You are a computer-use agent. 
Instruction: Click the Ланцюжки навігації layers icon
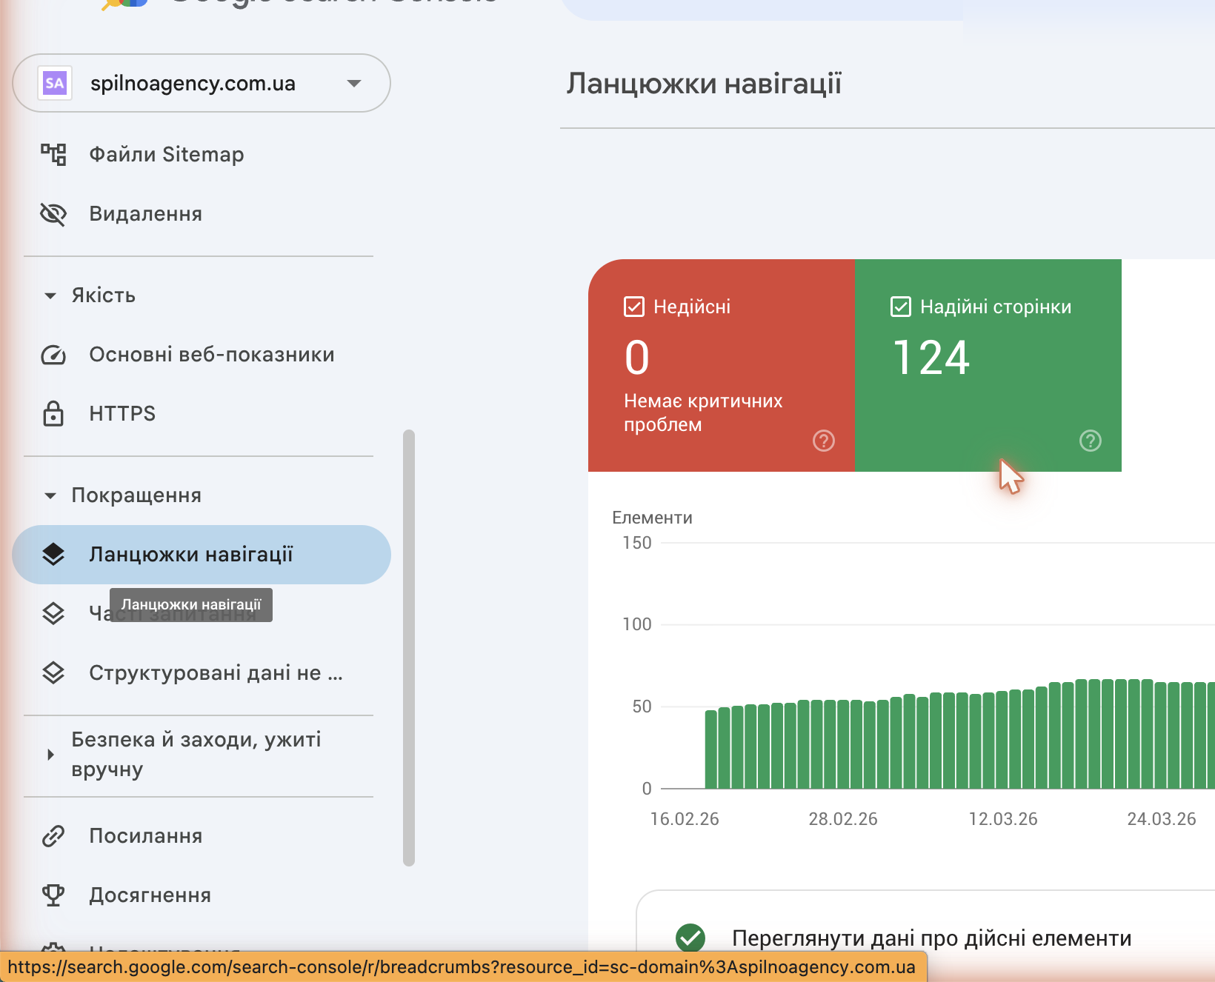[53, 554]
